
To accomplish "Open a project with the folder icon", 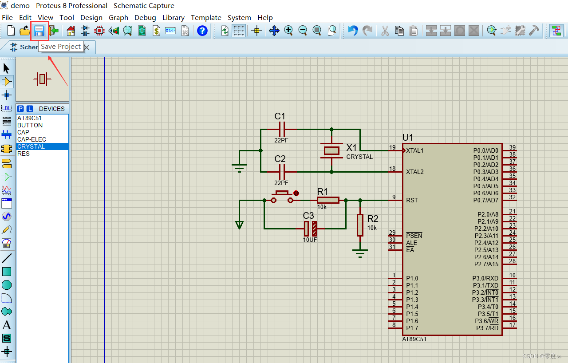I will click(x=25, y=31).
